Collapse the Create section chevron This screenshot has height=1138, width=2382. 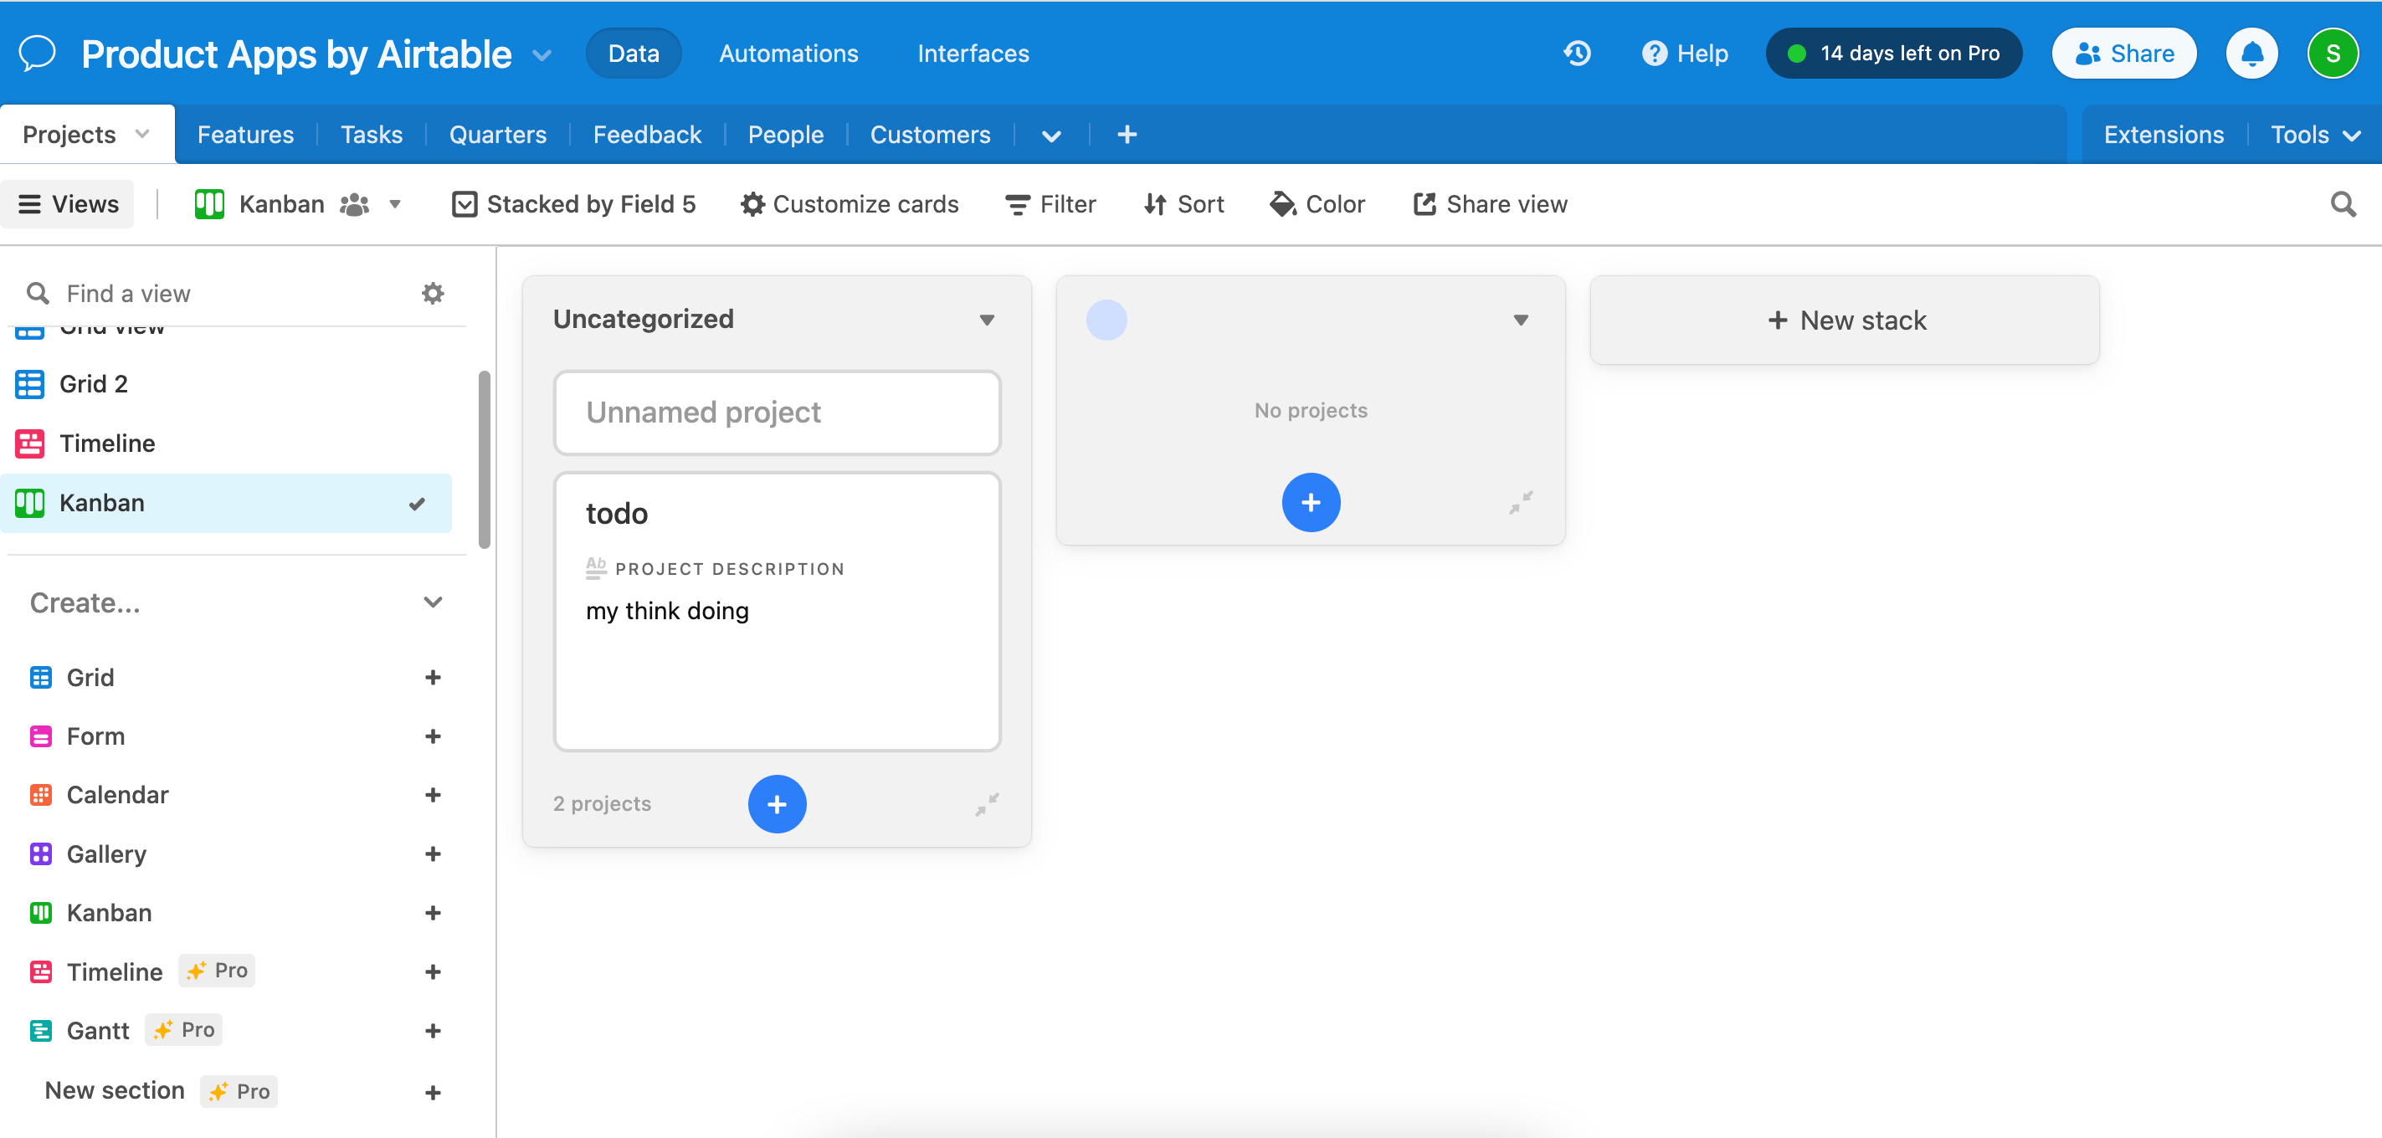click(433, 602)
